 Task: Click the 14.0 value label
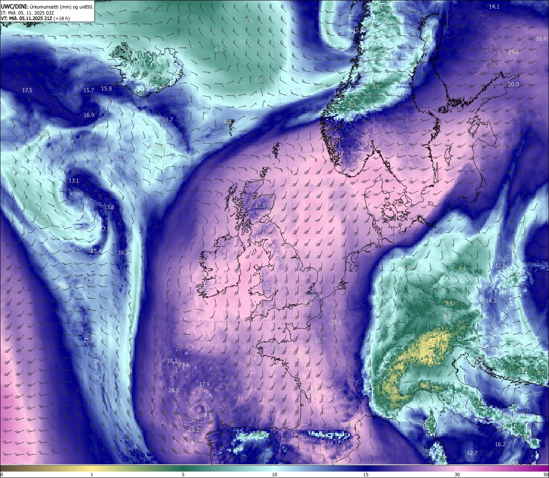[87, 280]
